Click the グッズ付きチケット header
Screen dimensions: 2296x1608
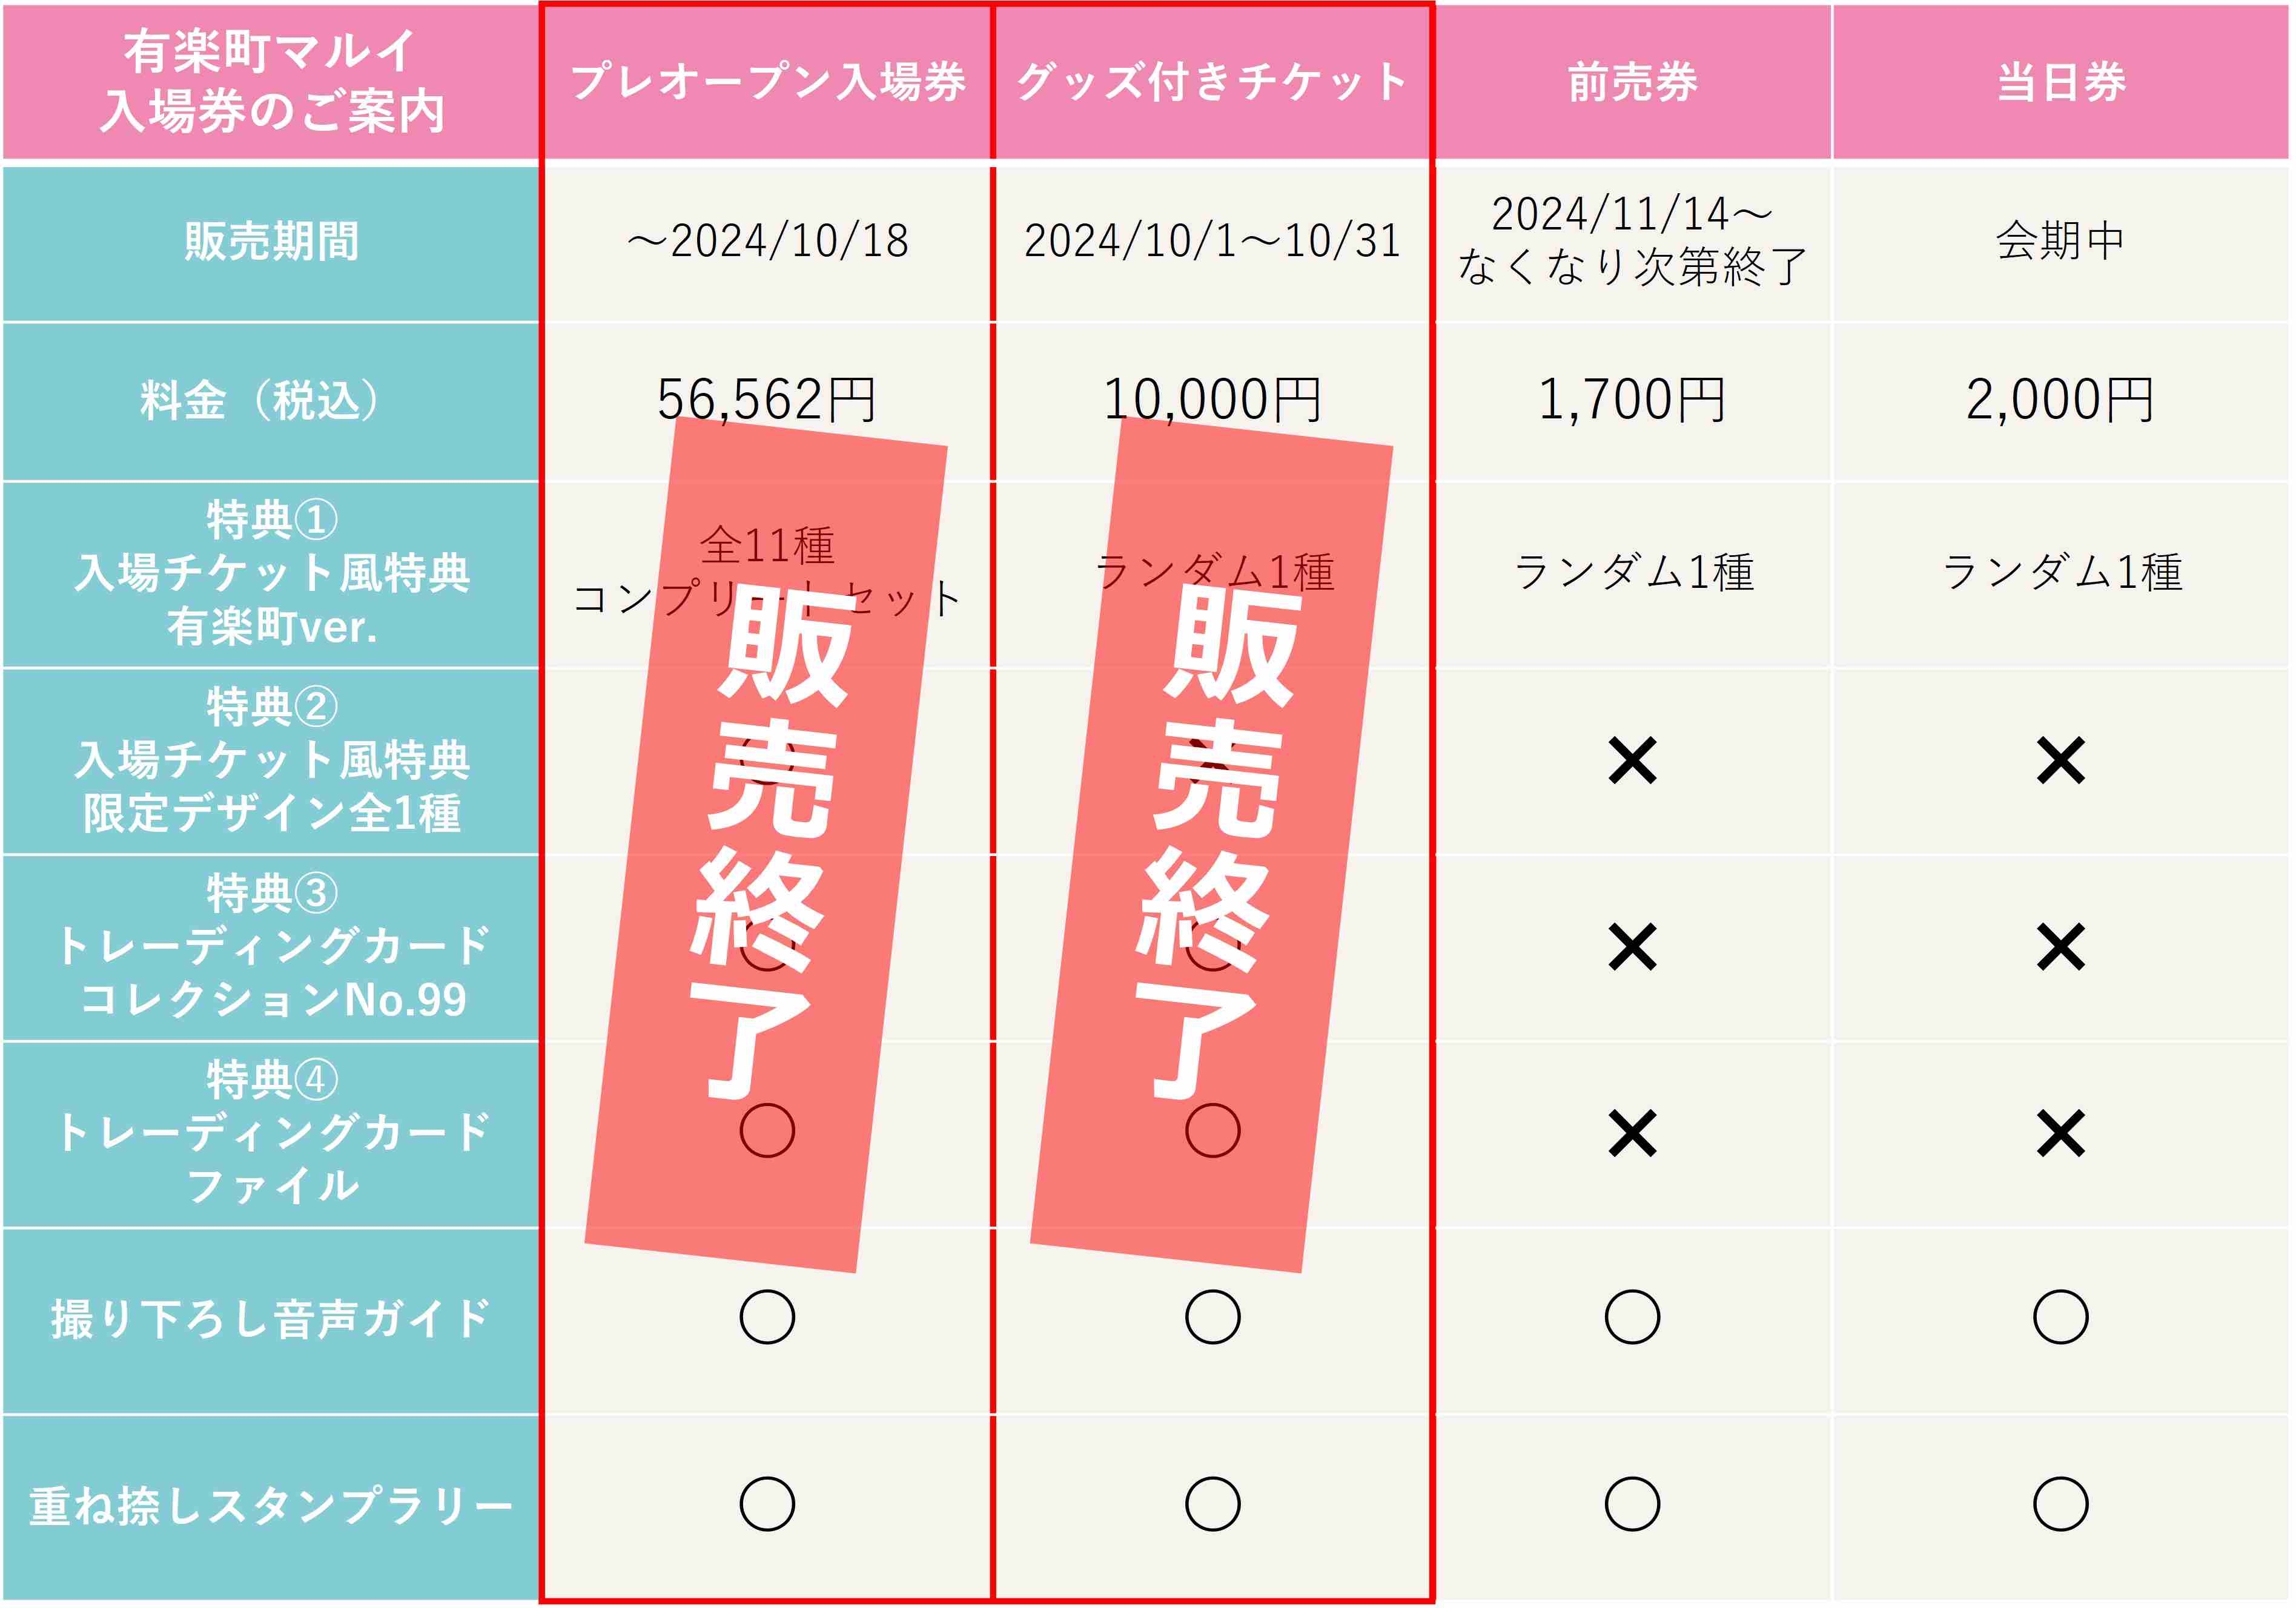pos(1212,82)
